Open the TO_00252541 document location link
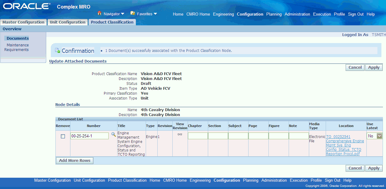This screenshot has width=386, height=189. click(345, 145)
